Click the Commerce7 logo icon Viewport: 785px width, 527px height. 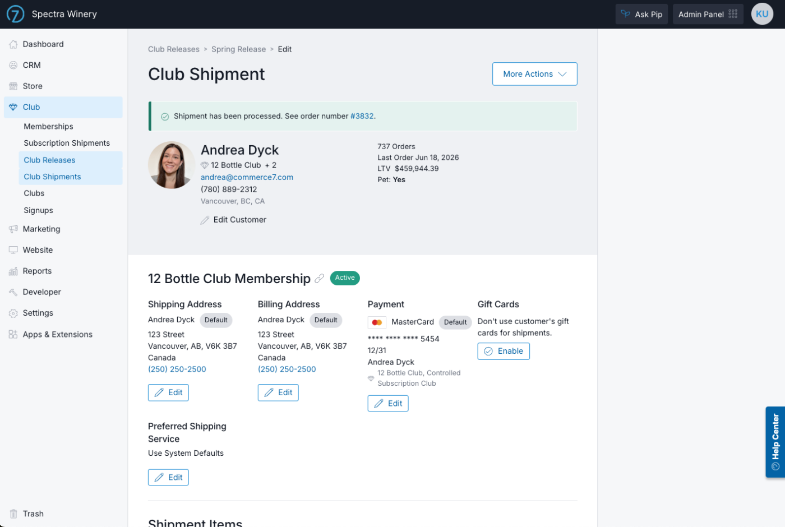(15, 14)
